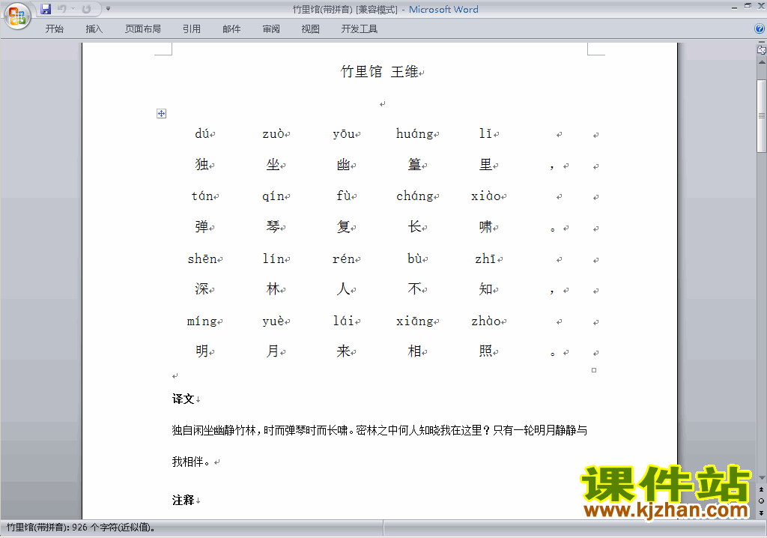Click pinyin cell míng
This screenshot has width=767, height=538.
[x=202, y=321]
